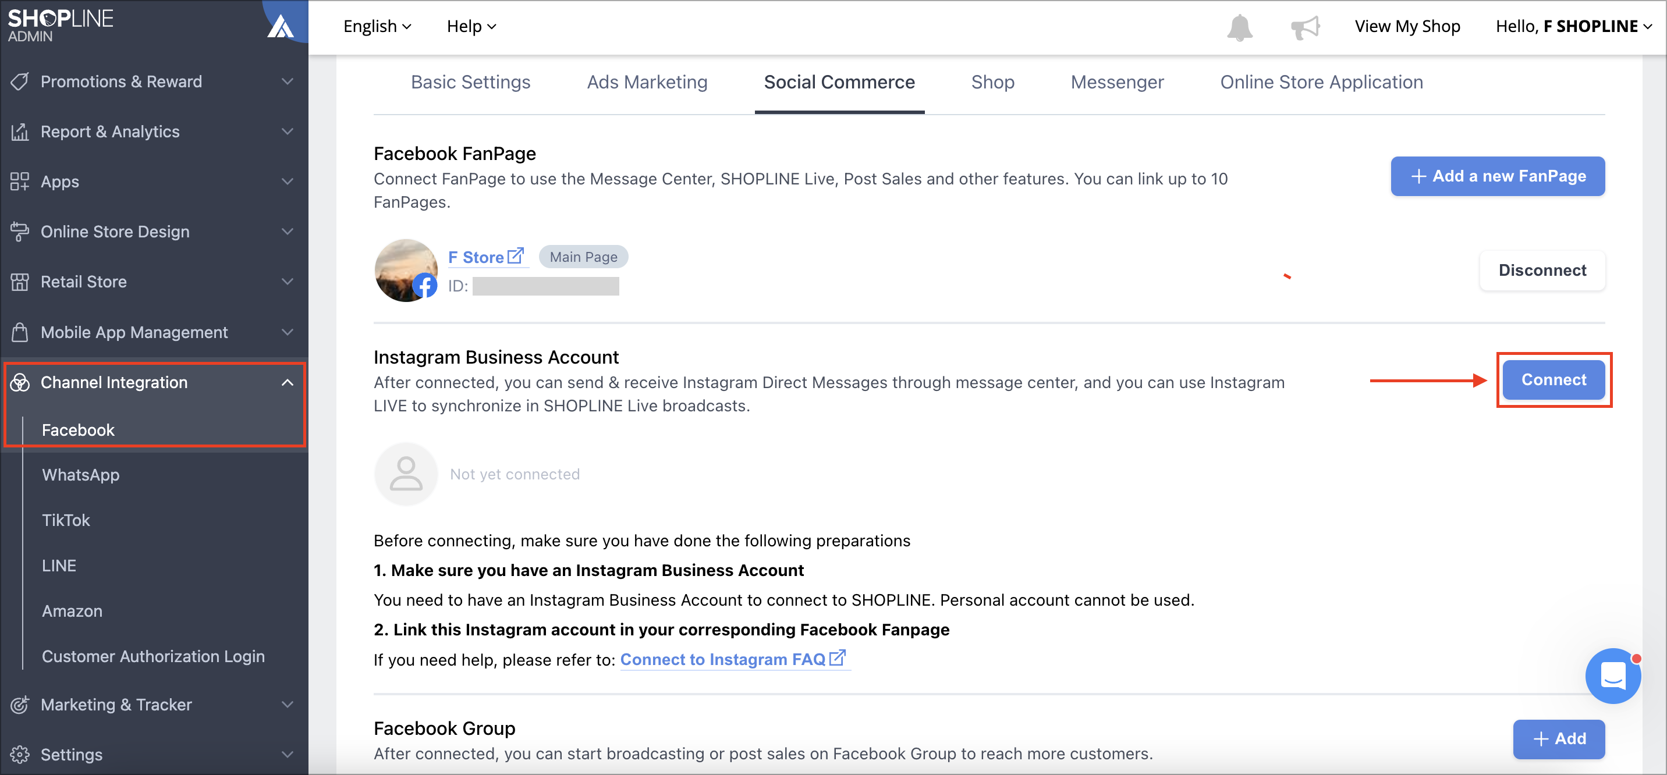Image resolution: width=1667 pixels, height=775 pixels.
Task: Expand Online Store Design chevron
Action: pyautogui.click(x=288, y=232)
